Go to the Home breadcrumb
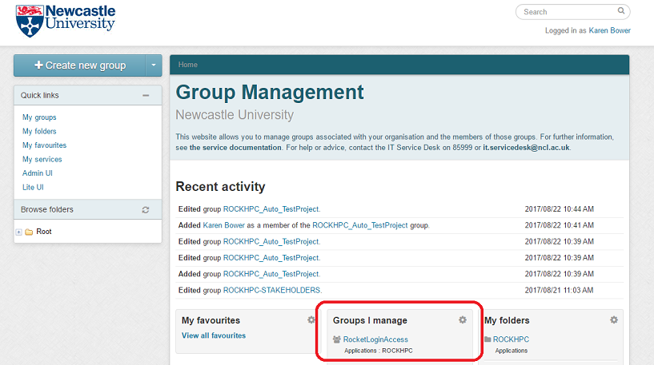 pyautogui.click(x=188, y=65)
